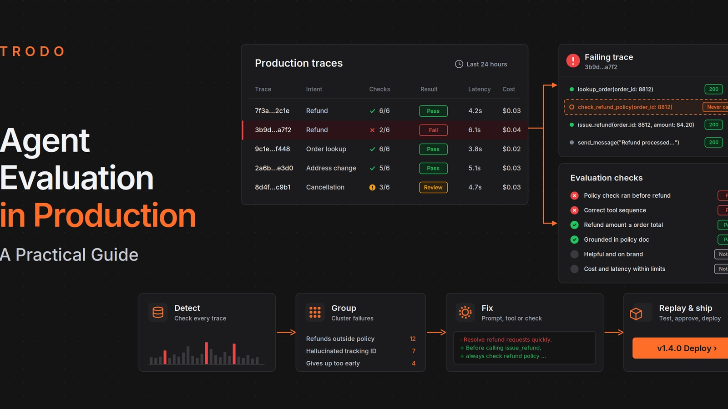Click the red fail icon for Policy check ran before refund

point(575,195)
